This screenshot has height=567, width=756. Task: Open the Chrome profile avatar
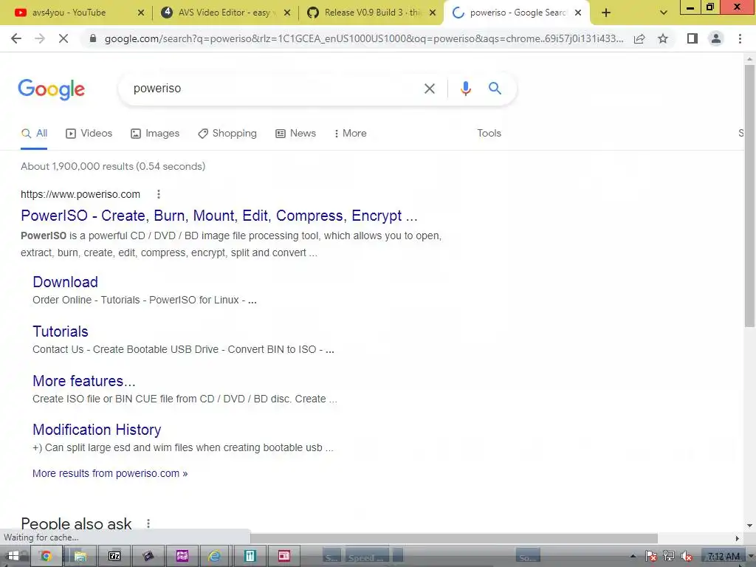coord(716,38)
